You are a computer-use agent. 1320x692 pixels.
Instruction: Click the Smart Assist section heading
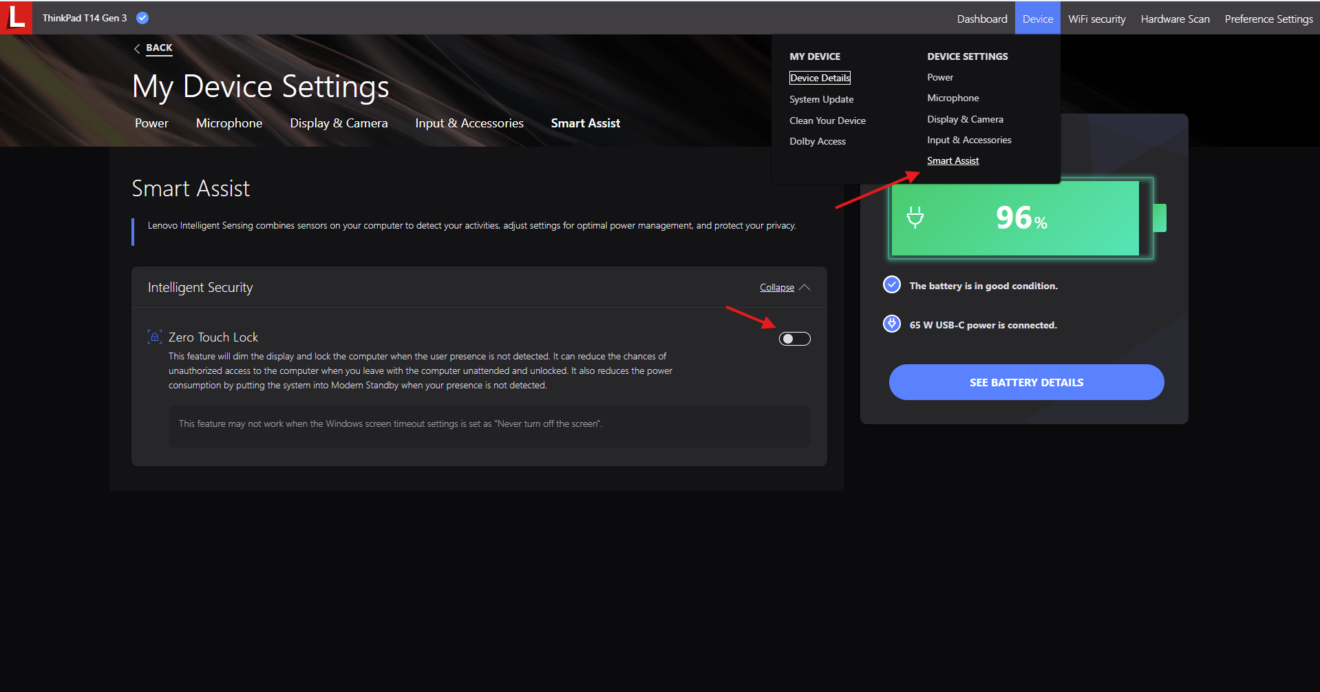[x=191, y=189]
